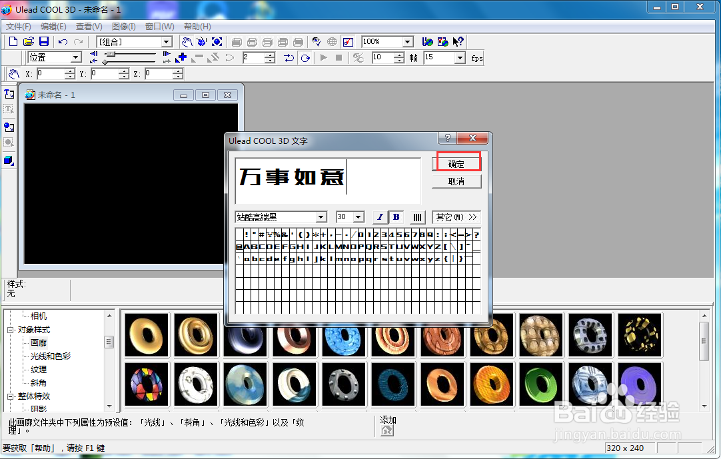Open the 编辑(E) menu
This screenshot has width=721, height=459.
53,26
